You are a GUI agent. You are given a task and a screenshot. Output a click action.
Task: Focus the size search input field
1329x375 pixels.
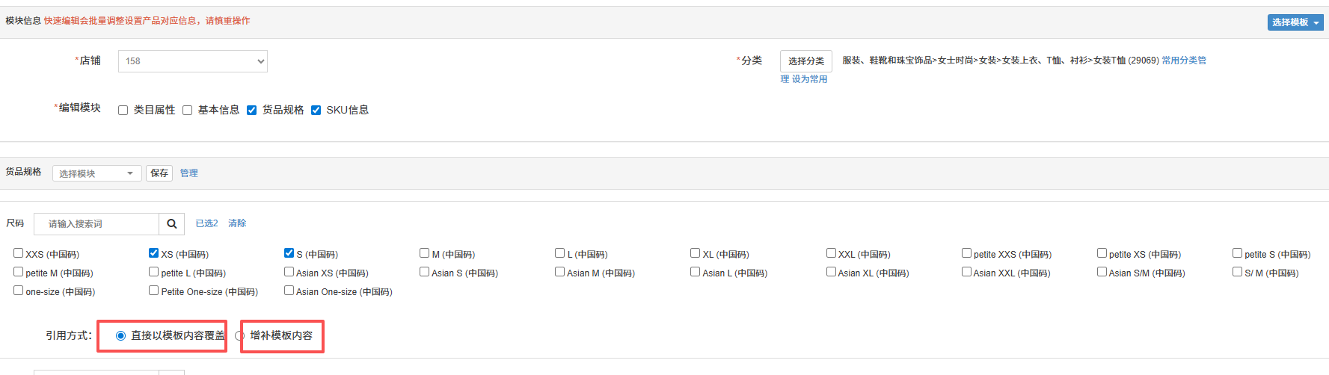click(97, 224)
